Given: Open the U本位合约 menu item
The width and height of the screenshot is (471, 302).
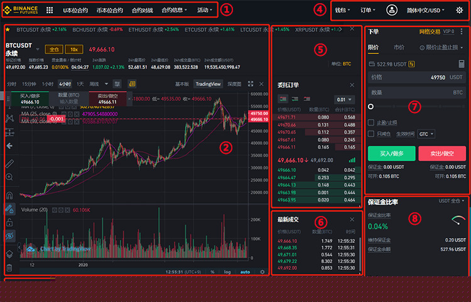Looking at the screenshot, I should [x=75, y=10].
